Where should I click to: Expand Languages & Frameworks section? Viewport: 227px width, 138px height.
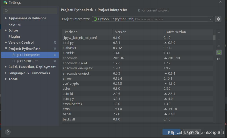coord(6,73)
